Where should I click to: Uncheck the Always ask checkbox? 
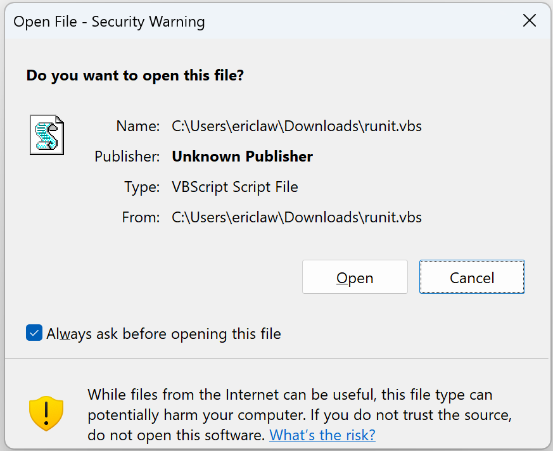click(x=34, y=333)
